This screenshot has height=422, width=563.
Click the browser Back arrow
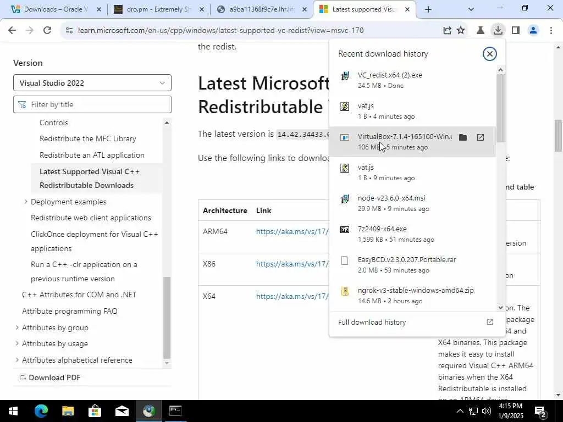(12, 31)
